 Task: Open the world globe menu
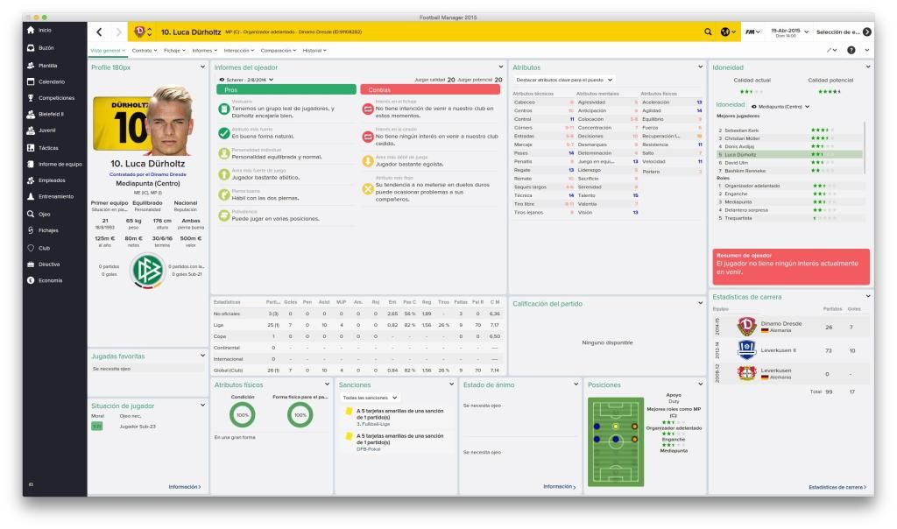click(x=727, y=32)
